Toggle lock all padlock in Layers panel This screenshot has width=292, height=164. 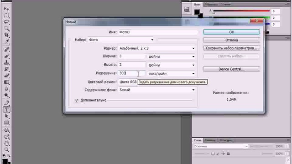(x=228, y=154)
